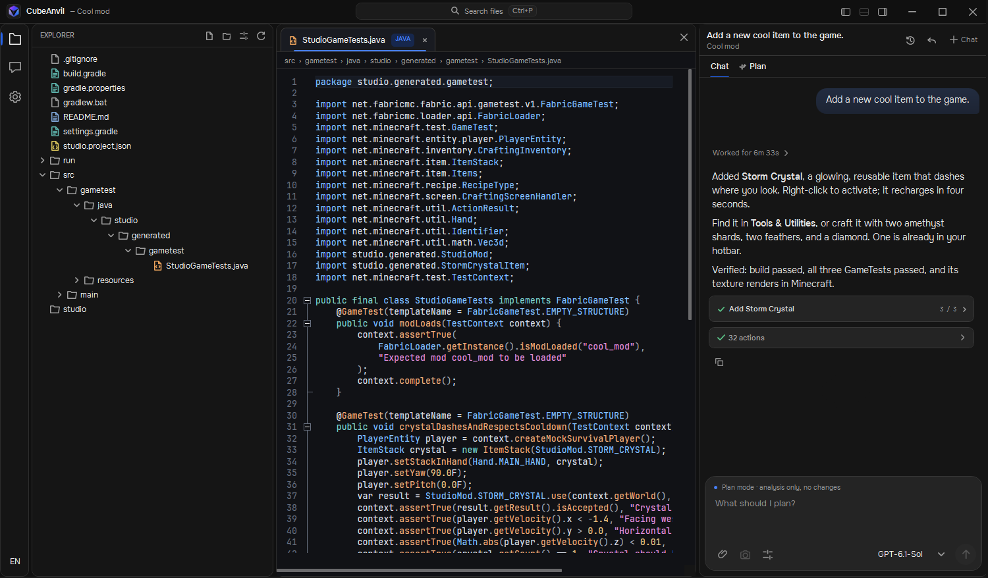This screenshot has width=988, height=578.
Task: Add a screenshot with the camera icon
Action: pos(745,554)
